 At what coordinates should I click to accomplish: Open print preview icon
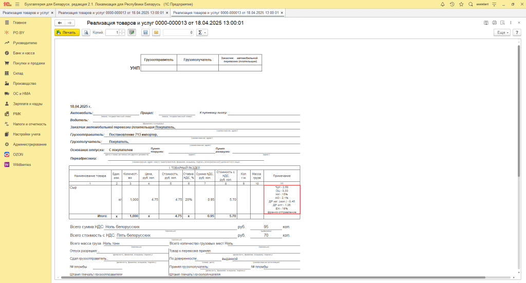(86, 32)
